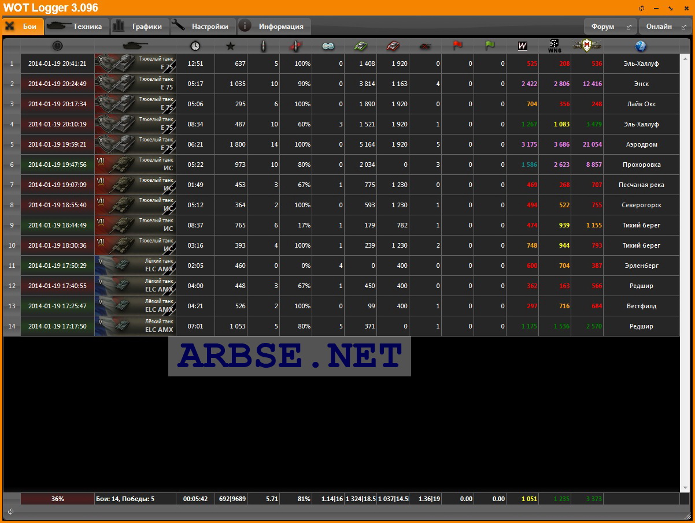
Task: Click the 36% win rate summary cell
Action: tap(57, 499)
